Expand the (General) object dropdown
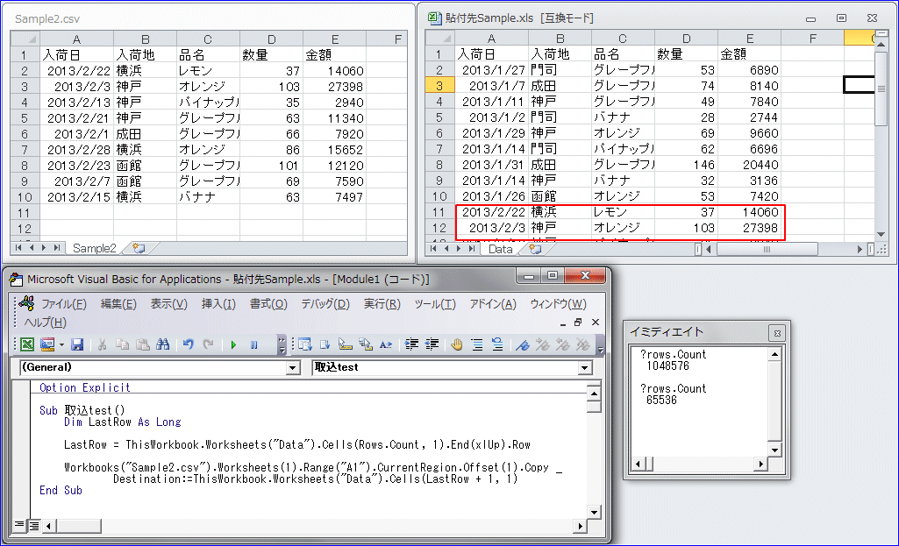The height and width of the screenshot is (546, 899). (x=293, y=368)
